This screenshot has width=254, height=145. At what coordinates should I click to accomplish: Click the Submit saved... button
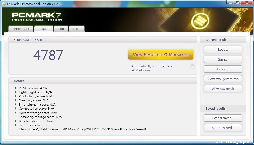[223, 128]
